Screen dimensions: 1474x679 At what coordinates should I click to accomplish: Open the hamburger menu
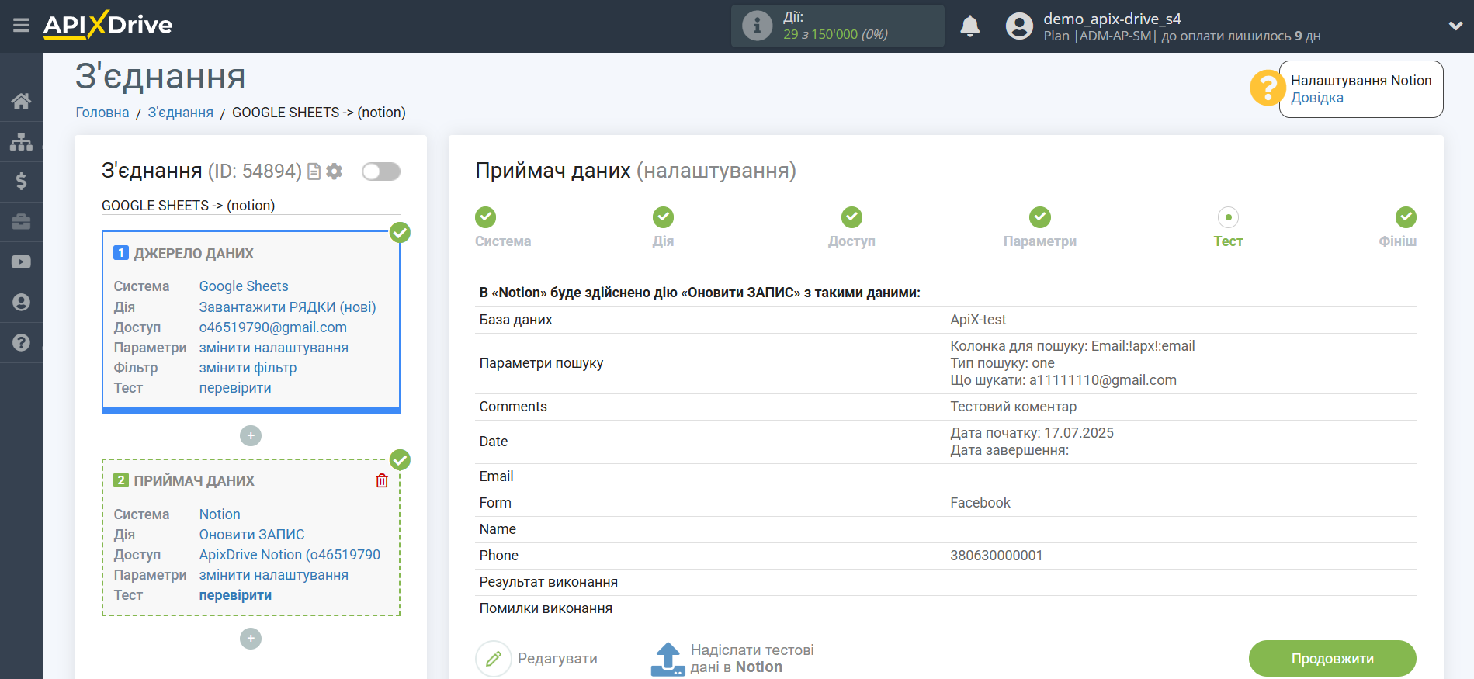pos(21,26)
